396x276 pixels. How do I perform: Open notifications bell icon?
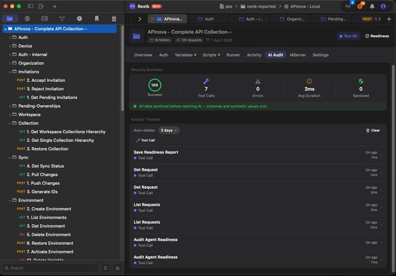pos(372,6)
